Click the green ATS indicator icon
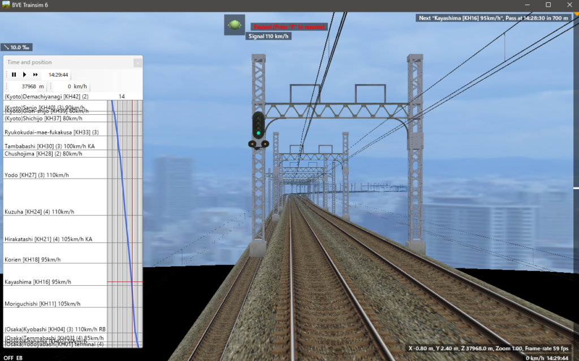The width and height of the screenshot is (579, 361). click(x=234, y=25)
